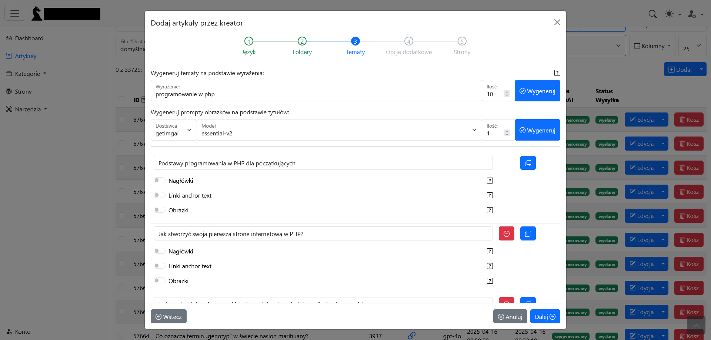Adjust the image prompts Ilość 1 stepper
The image size is (711, 340).
click(507, 133)
